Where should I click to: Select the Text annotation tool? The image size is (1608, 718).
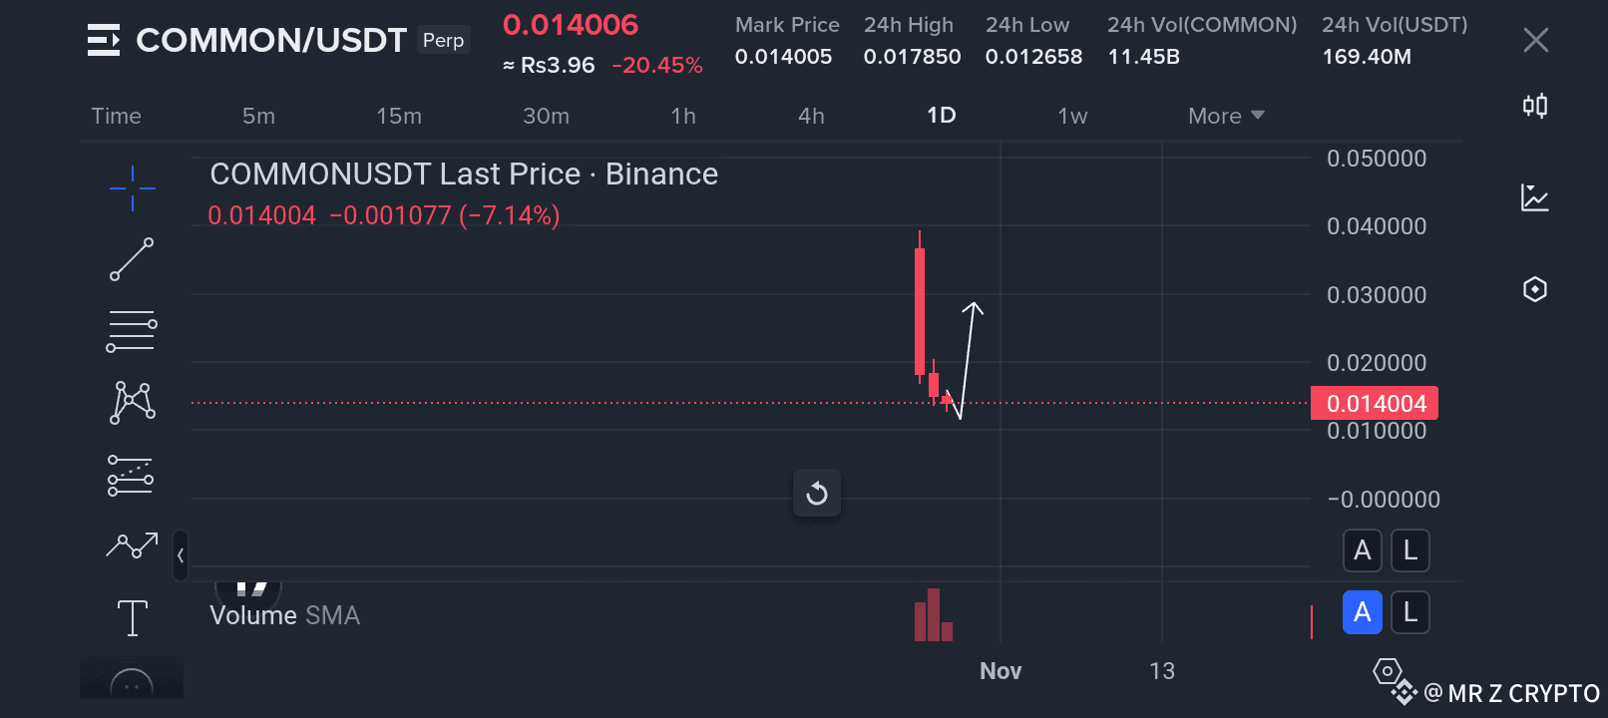coord(132,617)
